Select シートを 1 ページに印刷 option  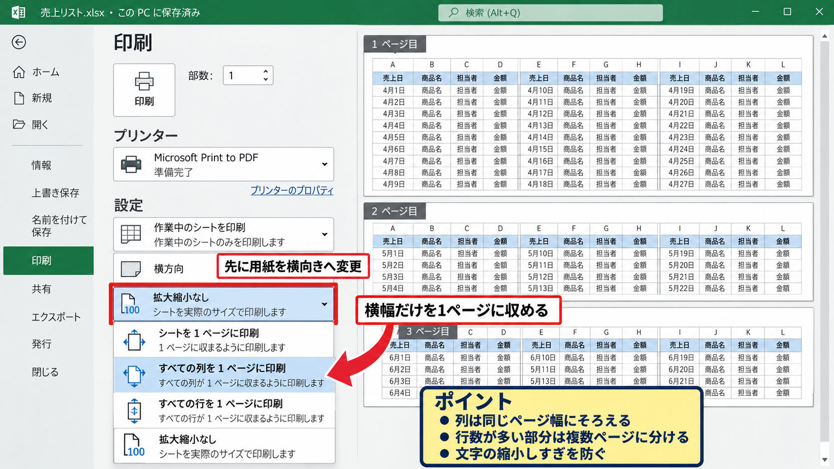pyautogui.click(x=224, y=340)
